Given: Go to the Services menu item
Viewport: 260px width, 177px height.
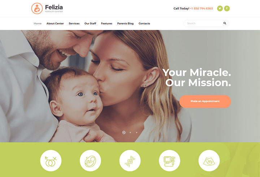Looking at the screenshot, I should pos(74,23).
